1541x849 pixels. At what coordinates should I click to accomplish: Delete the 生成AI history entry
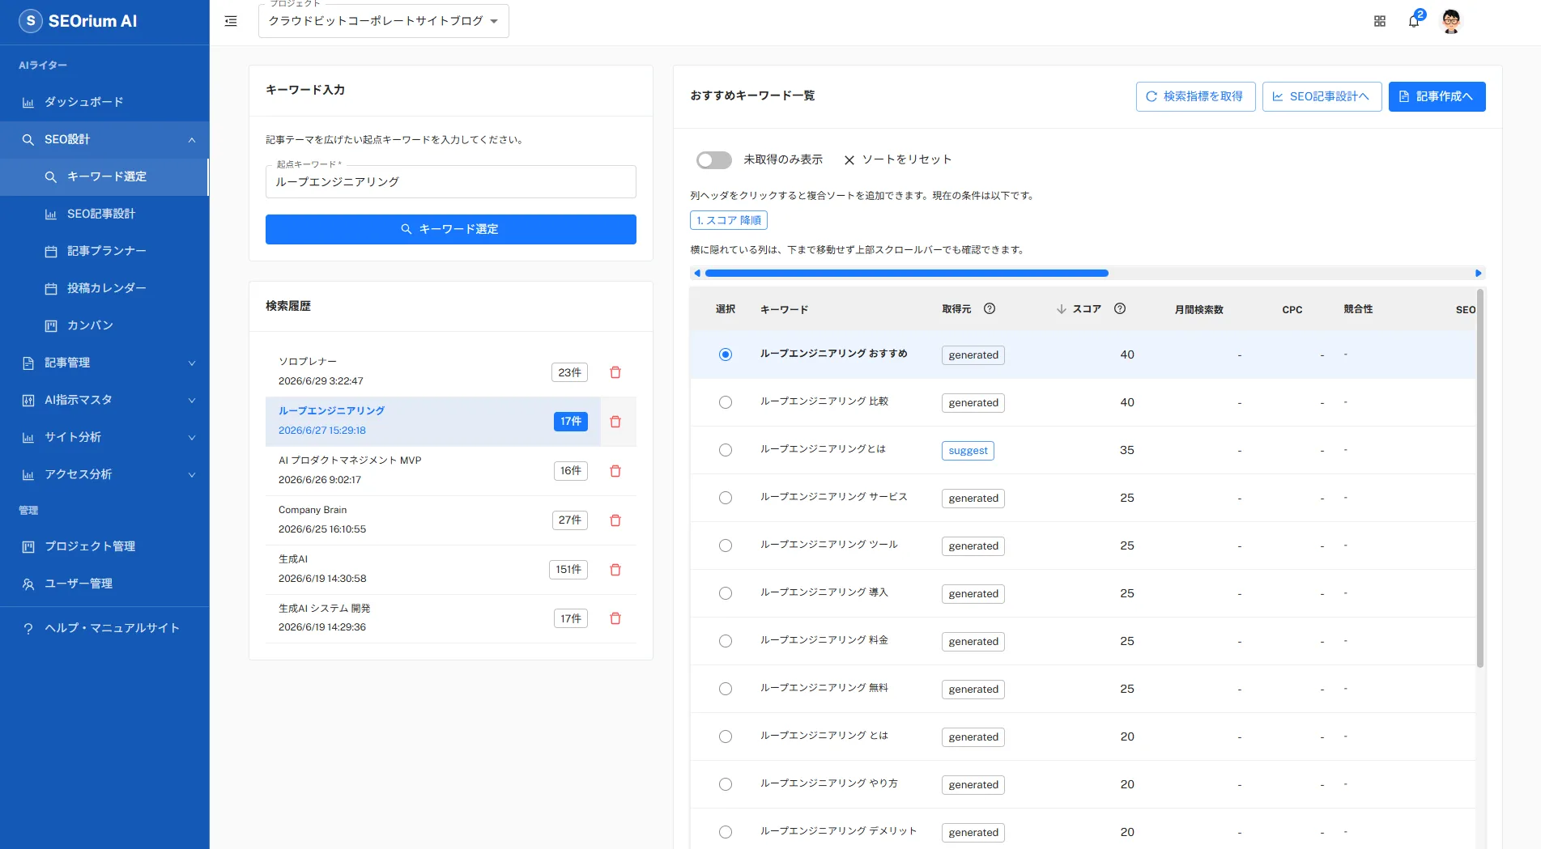click(x=615, y=570)
